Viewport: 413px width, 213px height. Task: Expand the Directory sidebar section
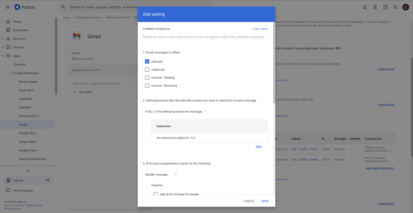click(x=3, y=39)
